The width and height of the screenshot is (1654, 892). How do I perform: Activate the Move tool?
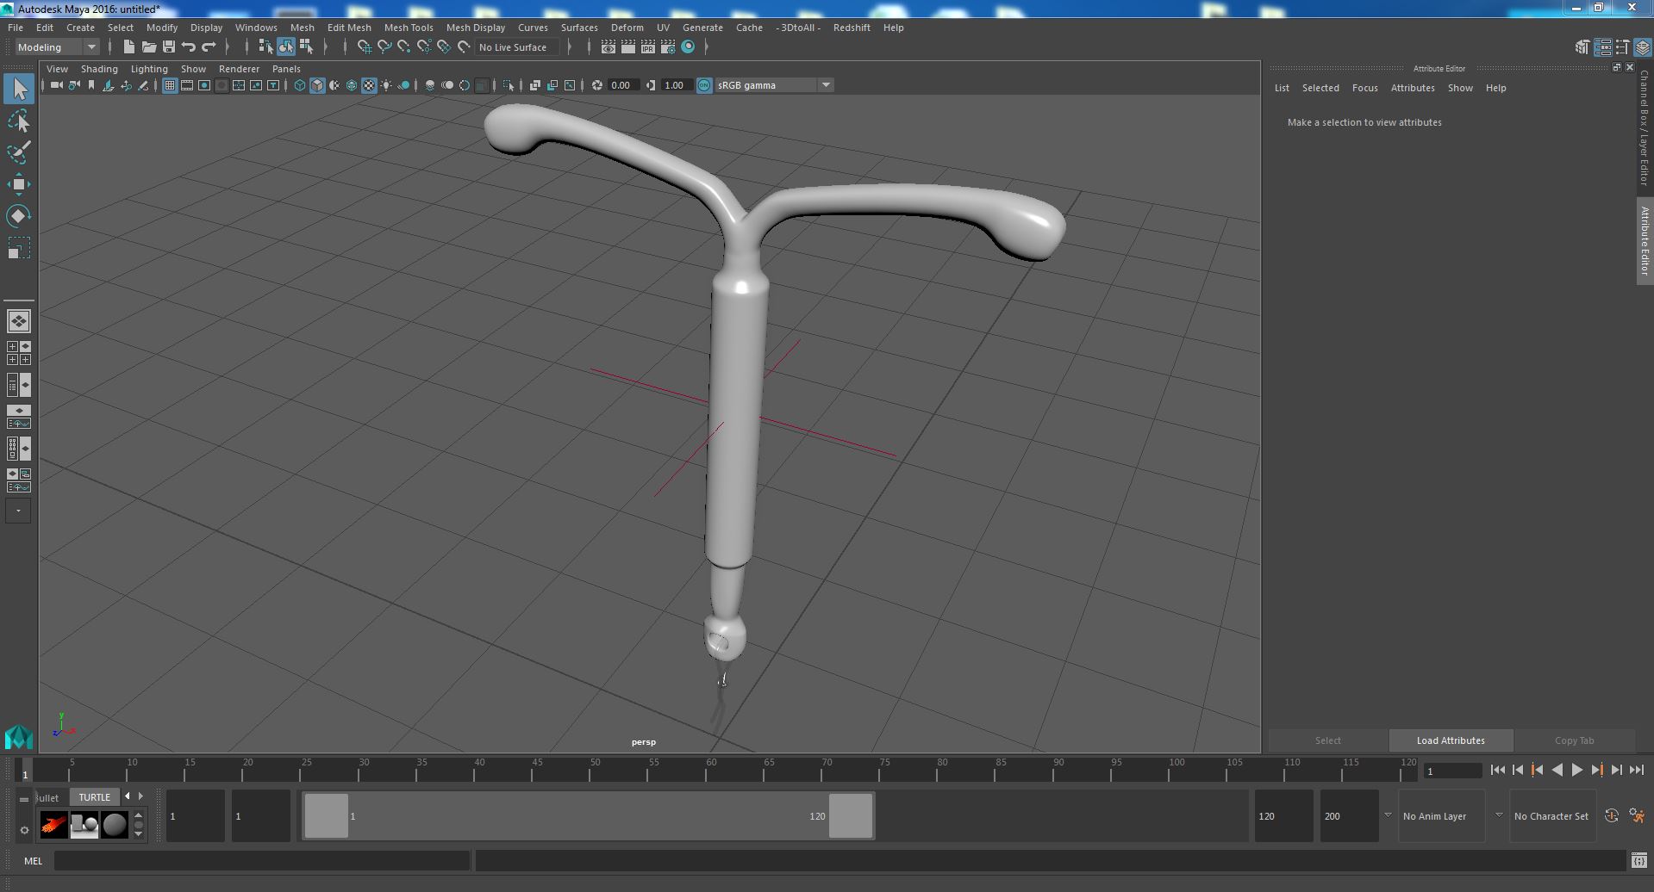point(19,184)
